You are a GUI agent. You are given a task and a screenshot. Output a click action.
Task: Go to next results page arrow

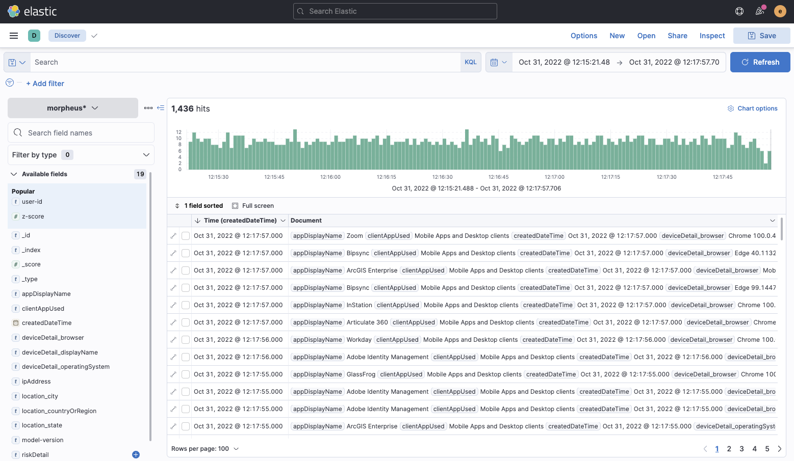point(779,449)
